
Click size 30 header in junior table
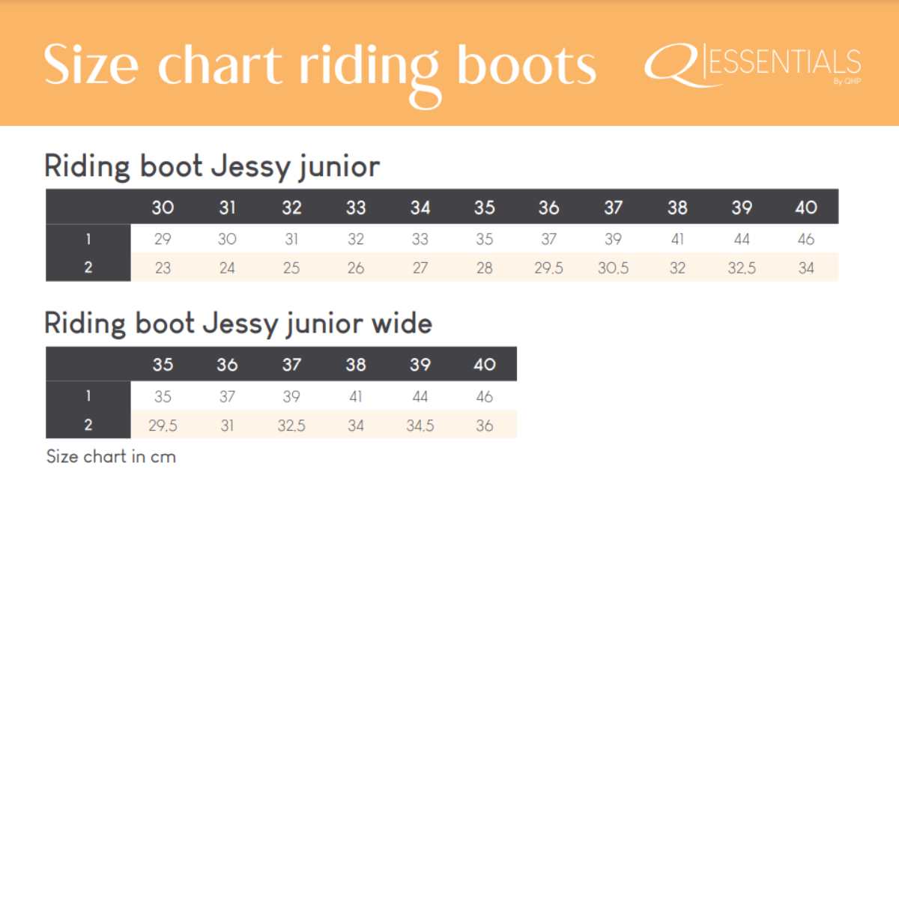pyautogui.click(x=163, y=208)
